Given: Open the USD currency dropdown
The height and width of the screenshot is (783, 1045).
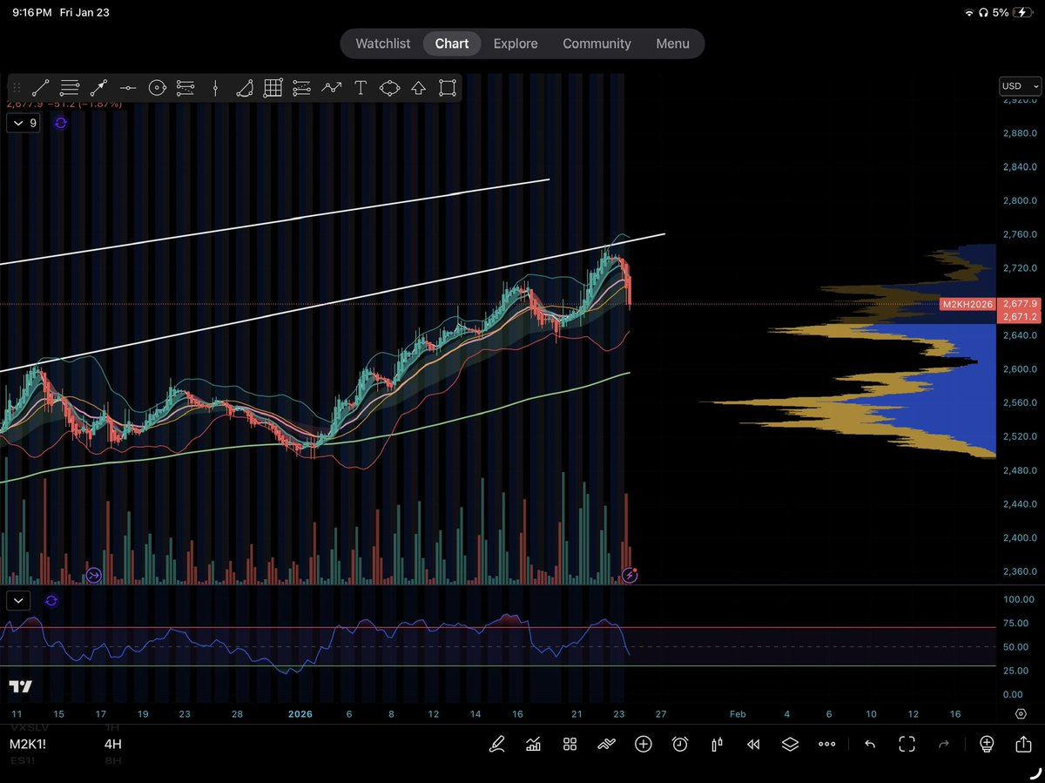Looking at the screenshot, I should (1020, 86).
